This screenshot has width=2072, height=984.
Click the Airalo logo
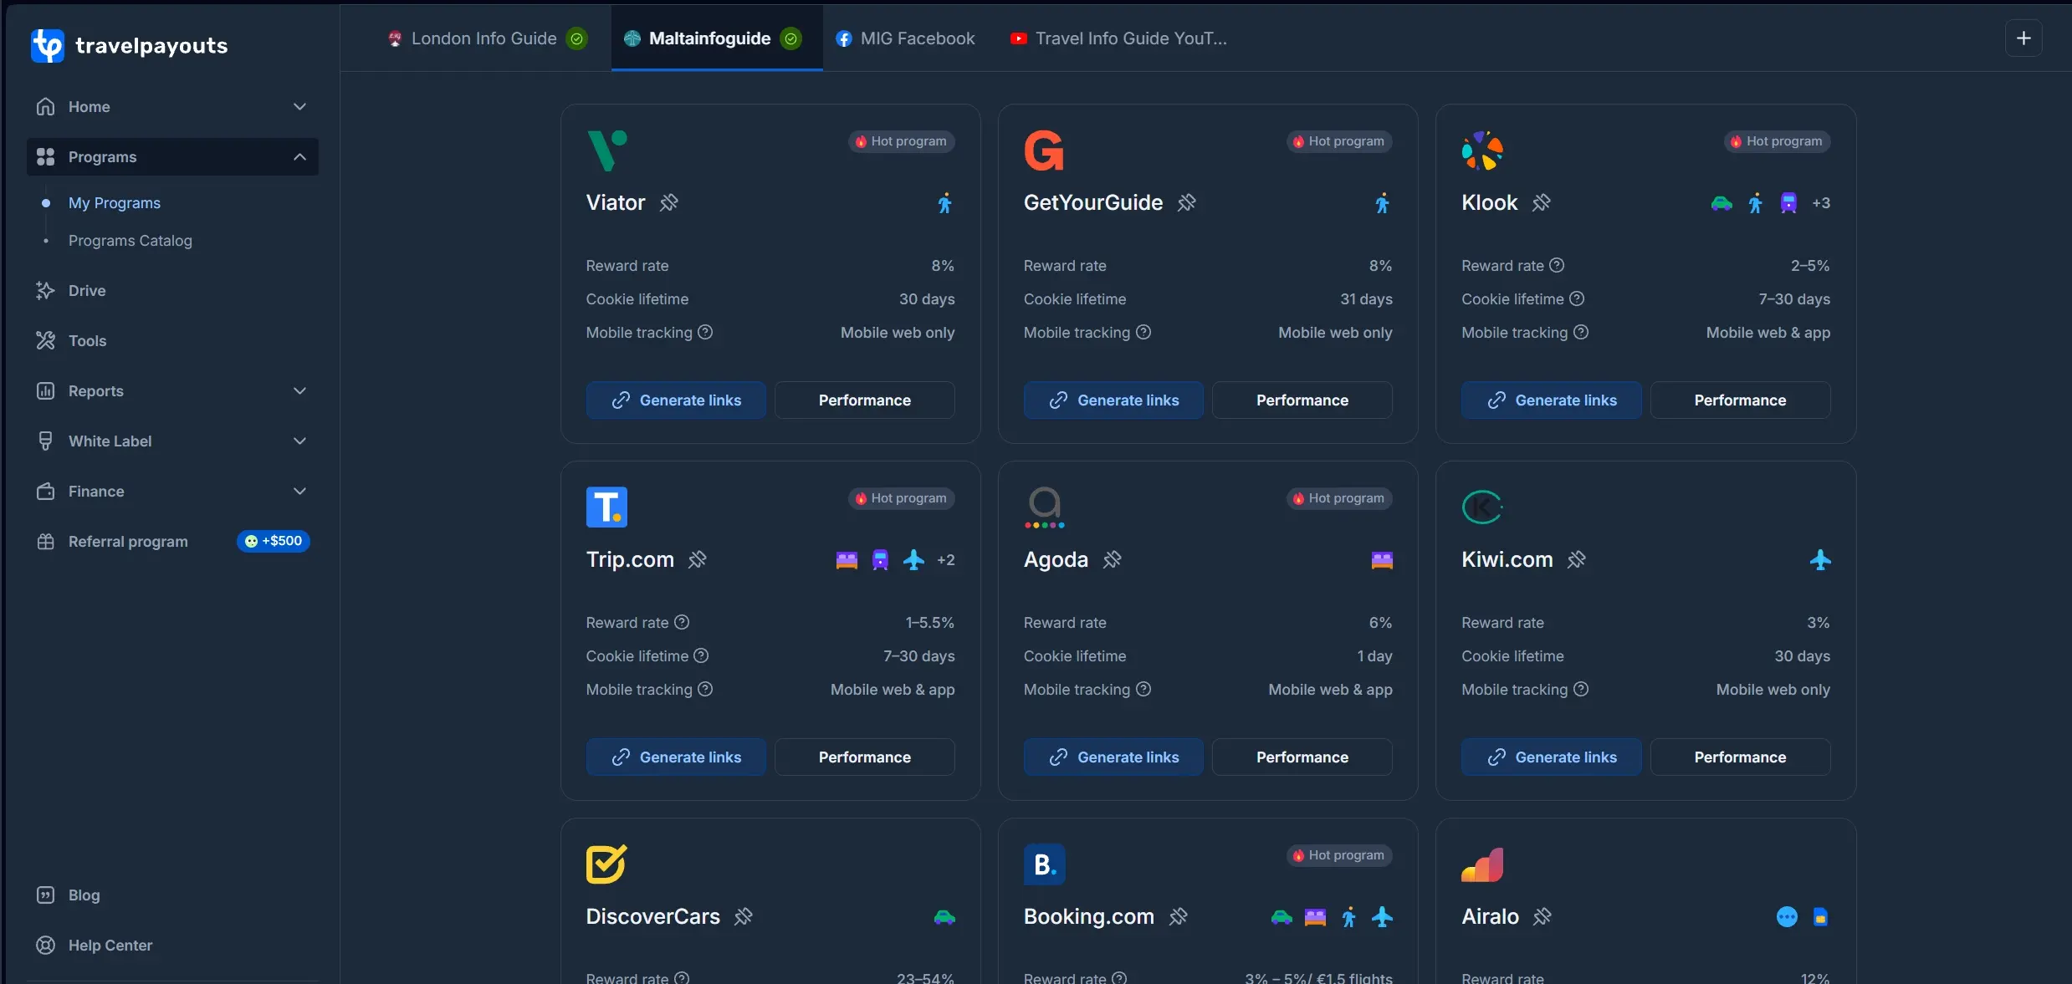[x=1482, y=864]
